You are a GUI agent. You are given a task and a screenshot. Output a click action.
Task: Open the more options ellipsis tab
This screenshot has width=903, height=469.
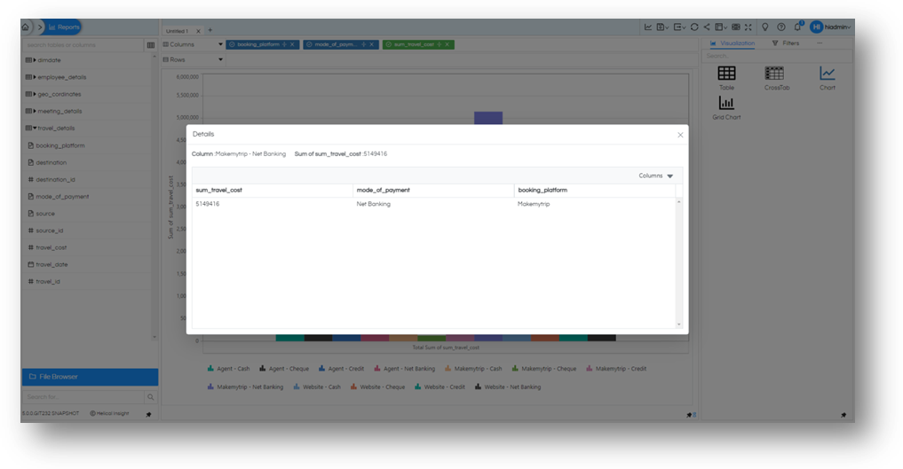tap(820, 43)
